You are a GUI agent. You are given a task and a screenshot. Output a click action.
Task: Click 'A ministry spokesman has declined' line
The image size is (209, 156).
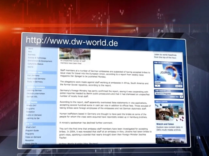point(86,123)
